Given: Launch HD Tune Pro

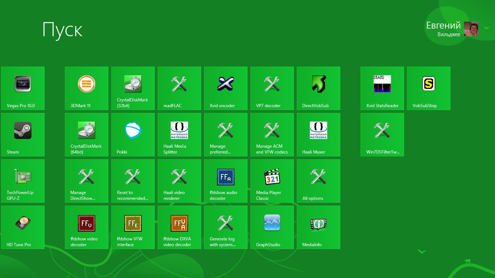Looking at the screenshot, I should (23, 227).
